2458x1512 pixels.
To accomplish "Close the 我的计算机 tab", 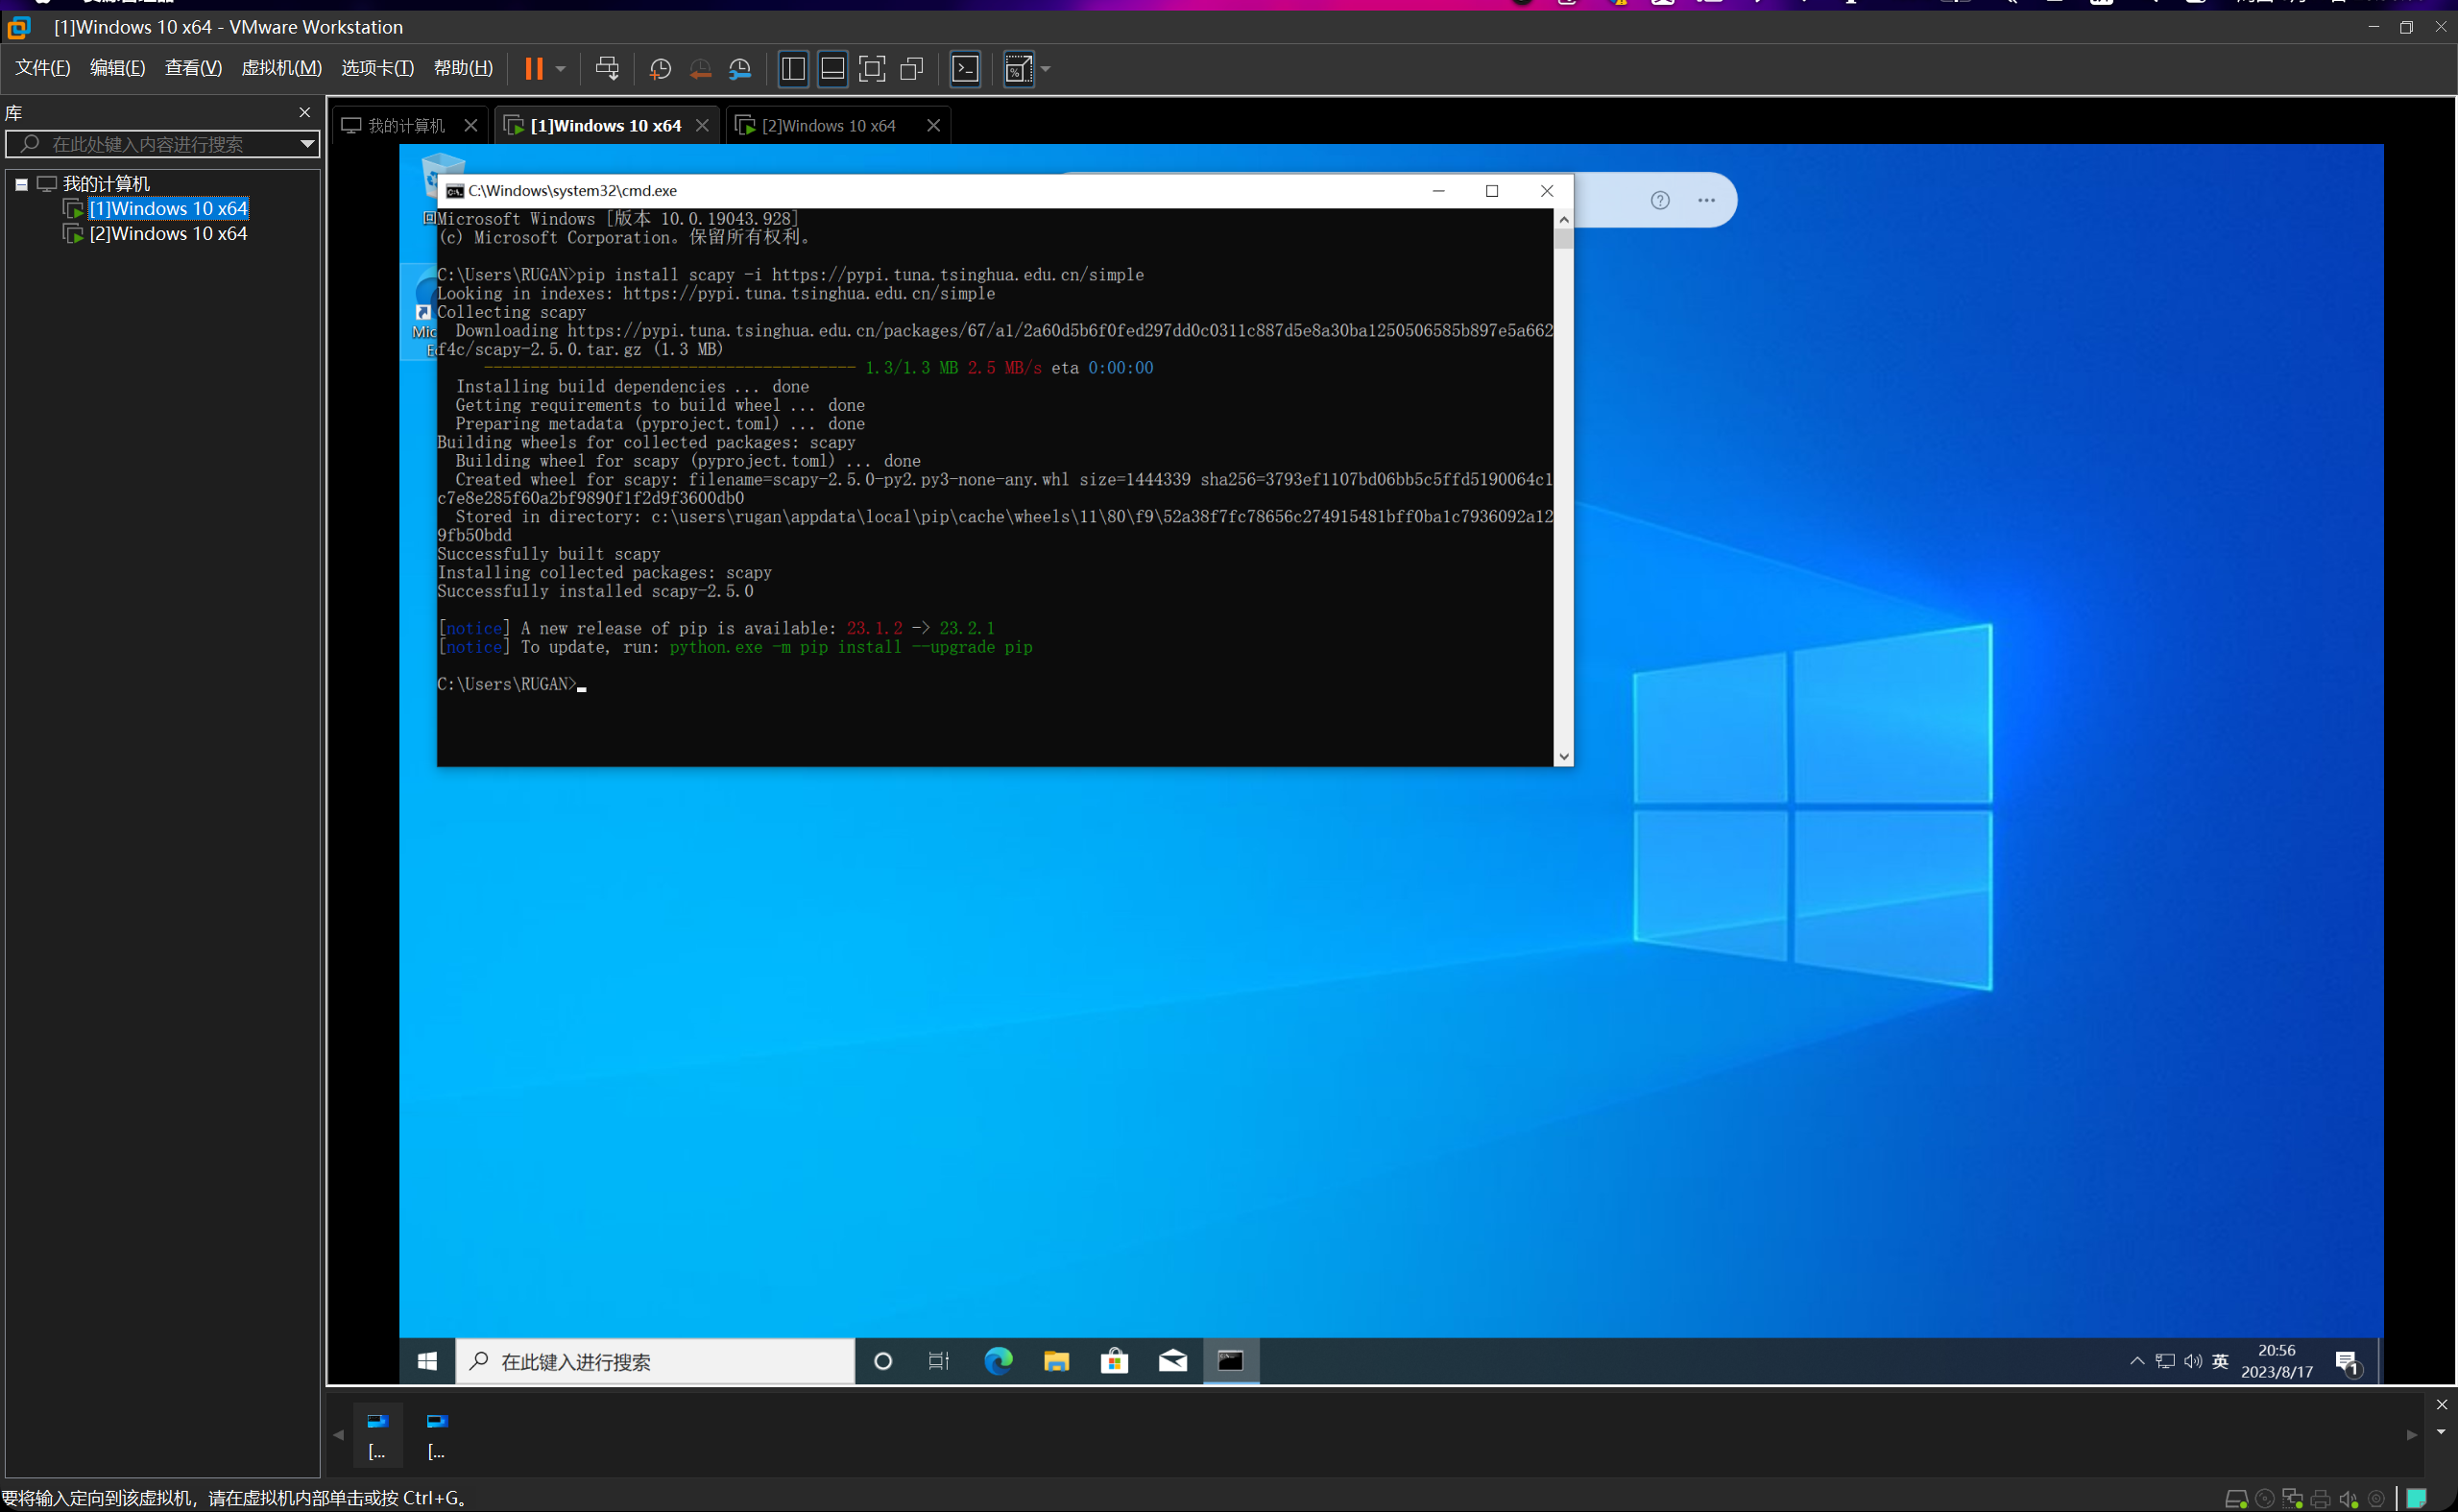I will click(471, 125).
